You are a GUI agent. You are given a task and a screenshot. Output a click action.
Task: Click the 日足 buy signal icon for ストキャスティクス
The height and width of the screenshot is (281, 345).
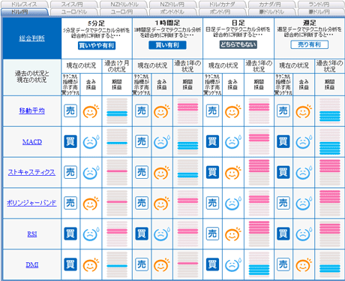[x=212, y=172]
